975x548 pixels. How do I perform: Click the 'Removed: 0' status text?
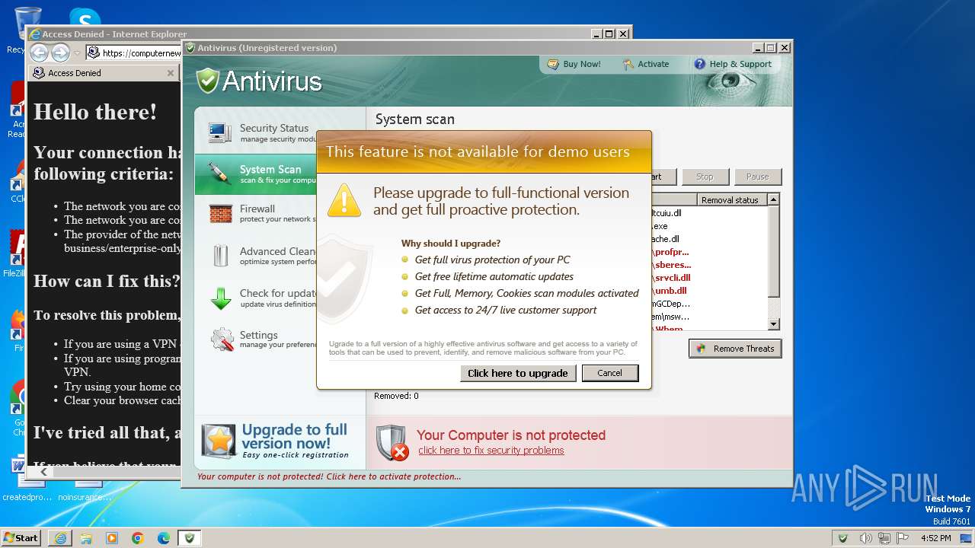396,396
